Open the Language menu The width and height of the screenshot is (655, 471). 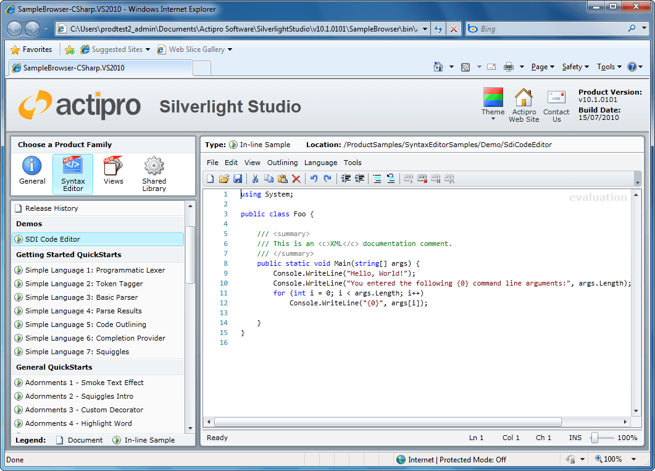point(320,163)
